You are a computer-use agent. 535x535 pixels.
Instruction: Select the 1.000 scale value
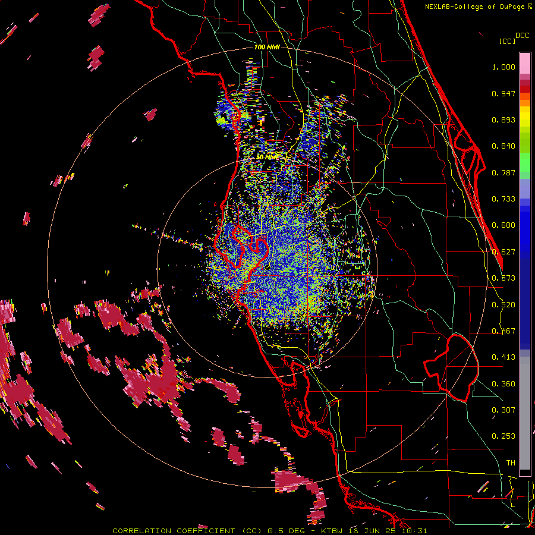point(503,67)
